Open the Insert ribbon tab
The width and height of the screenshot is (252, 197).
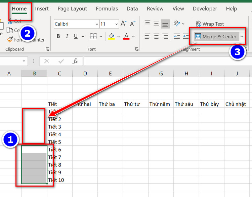[x=42, y=8]
